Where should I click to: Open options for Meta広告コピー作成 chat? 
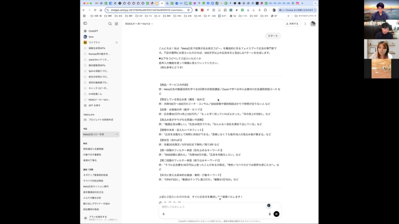117,134
